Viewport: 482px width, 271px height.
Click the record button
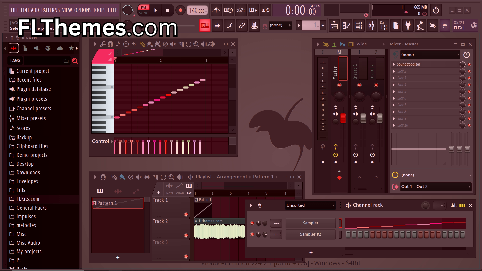pos(180,10)
